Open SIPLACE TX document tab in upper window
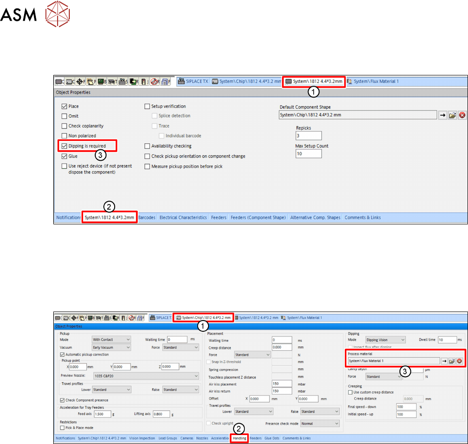Viewport: 468px width, 444px height. click(193, 82)
